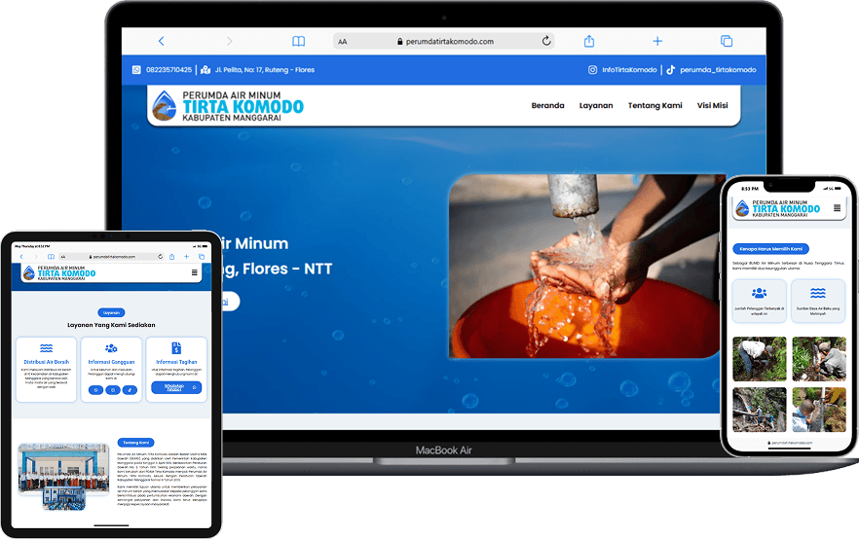Viewport: 859px width, 539px height.
Task: Open the bookmarks book icon on the MacBook
Action: coord(299,42)
